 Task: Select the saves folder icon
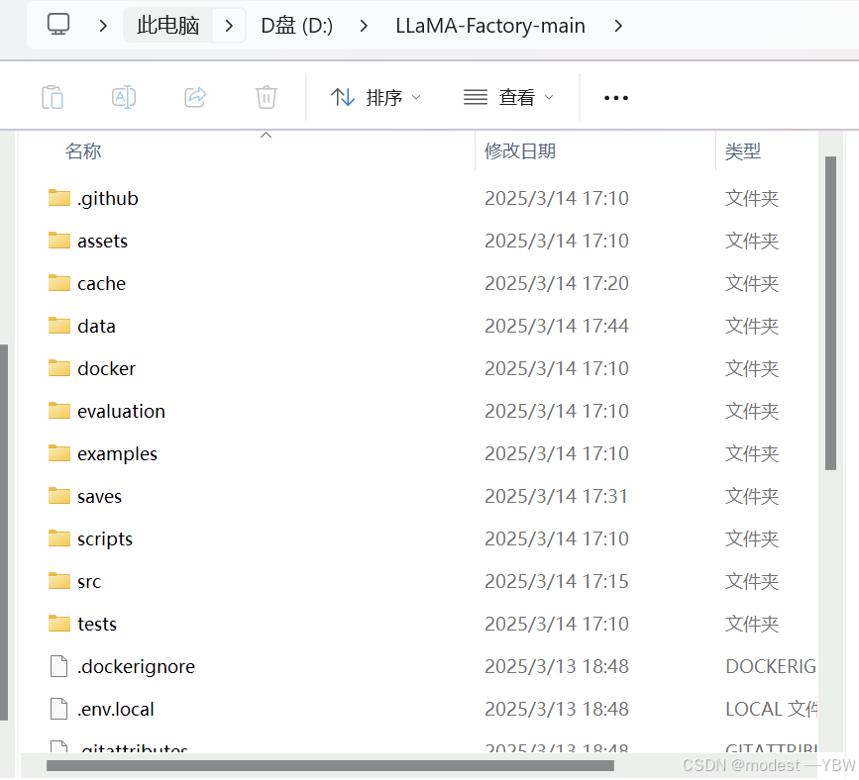point(59,496)
